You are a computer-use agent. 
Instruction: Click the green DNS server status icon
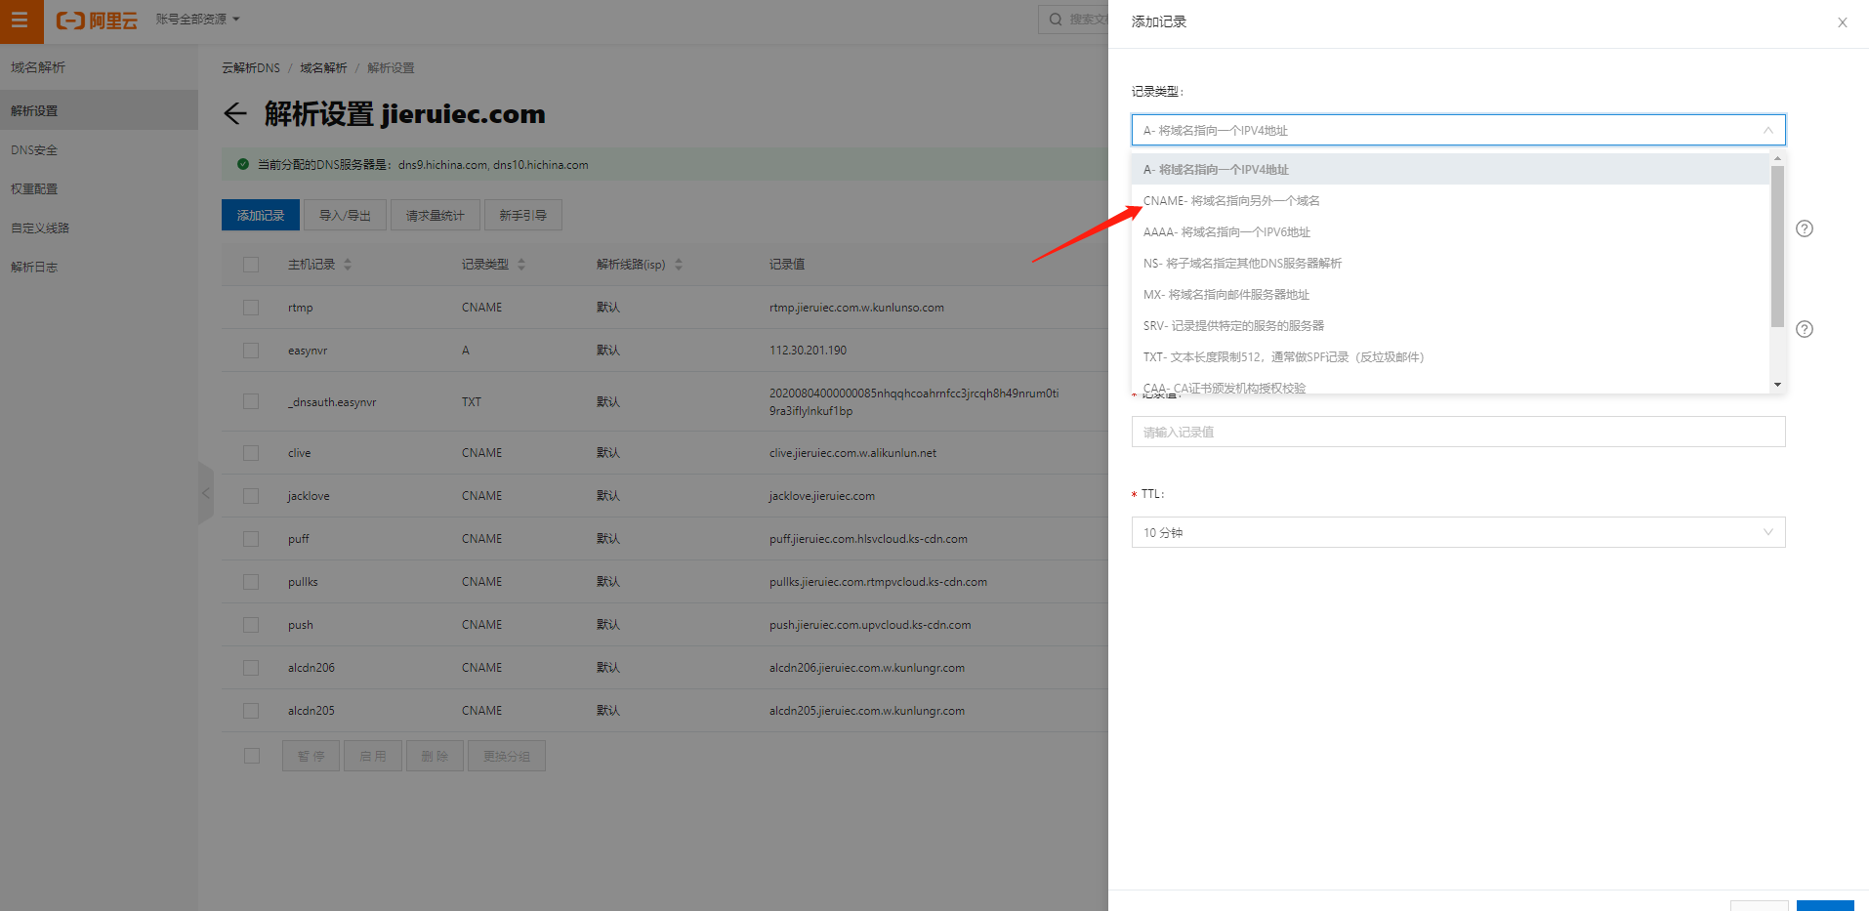243,164
